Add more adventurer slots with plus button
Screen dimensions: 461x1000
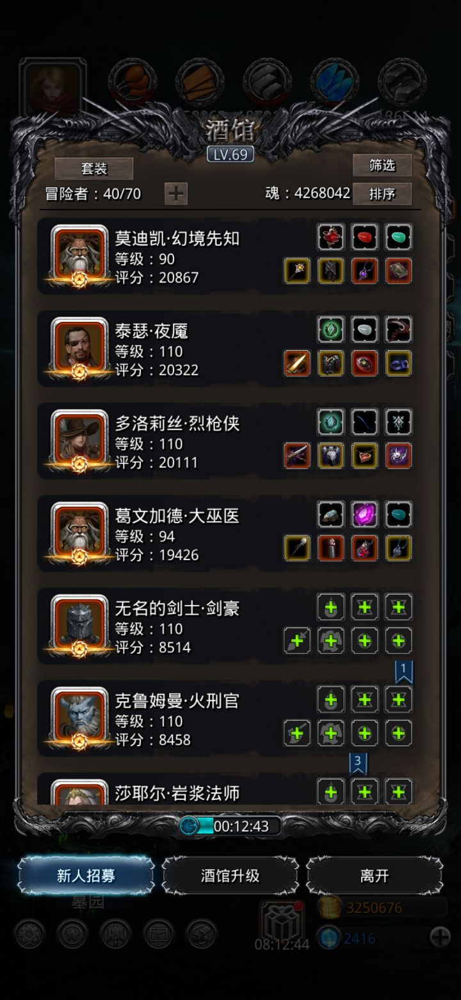coord(176,193)
